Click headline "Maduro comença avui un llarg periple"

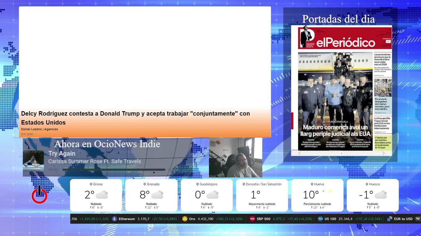pos(335,130)
